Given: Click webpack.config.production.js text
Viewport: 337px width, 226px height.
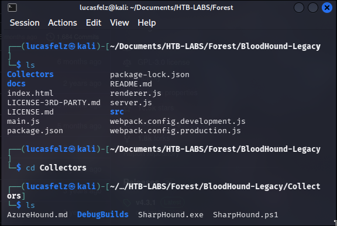Looking at the screenshot, I should (176, 131).
